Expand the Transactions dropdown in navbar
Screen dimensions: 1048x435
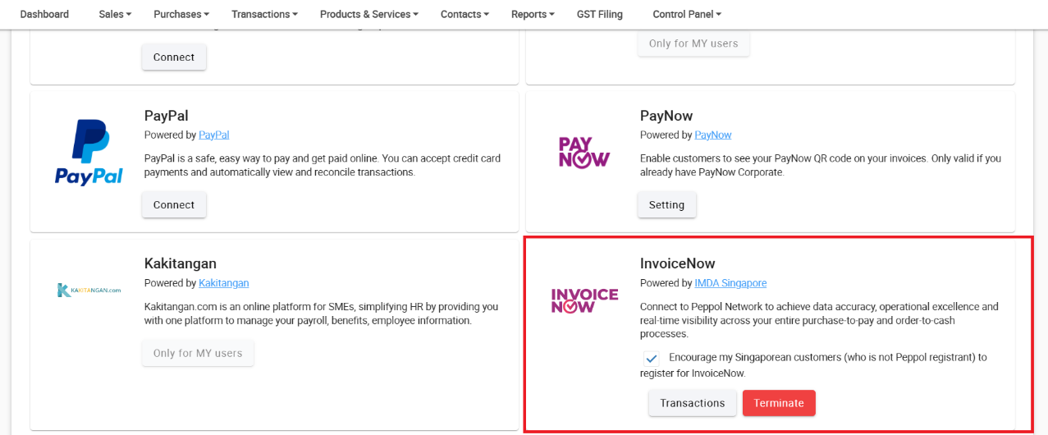coord(264,14)
